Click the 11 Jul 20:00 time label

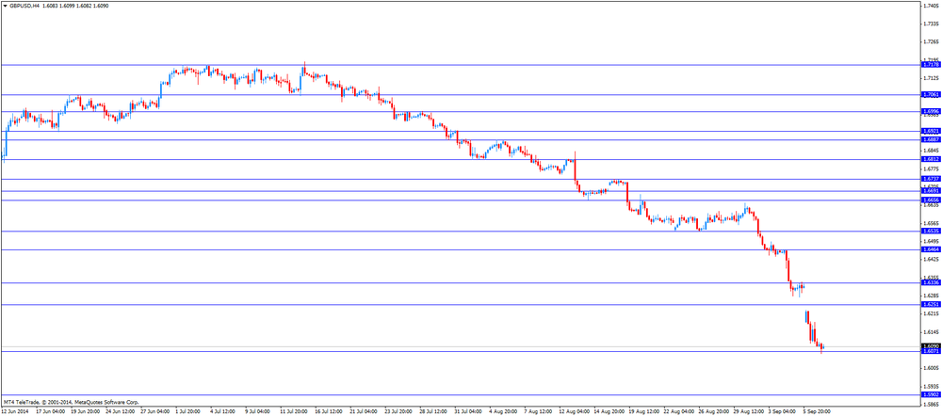click(x=294, y=412)
